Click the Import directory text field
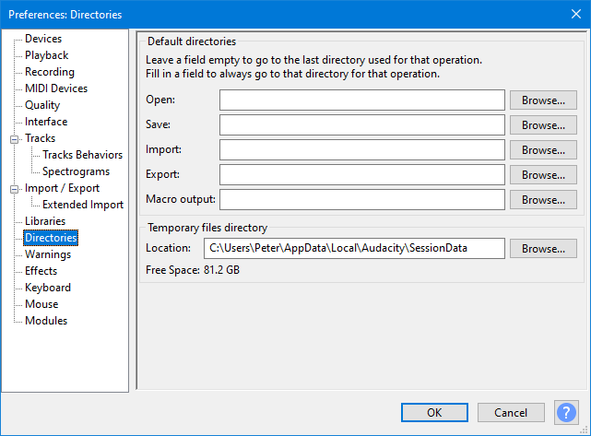This screenshot has width=591, height=436. pyautogui.click(x=362, y=149)
